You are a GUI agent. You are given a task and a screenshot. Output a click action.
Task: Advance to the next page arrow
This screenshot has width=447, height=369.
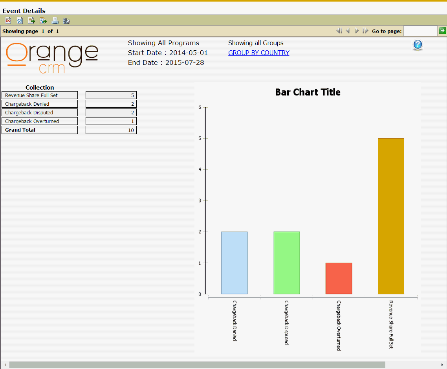357,31
